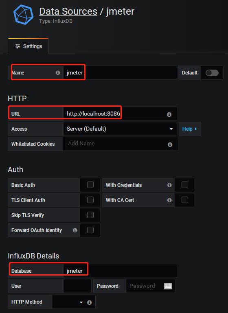Click the Whitelisted Cookies Add Name field
228x313 pixels.
(121, 144)
